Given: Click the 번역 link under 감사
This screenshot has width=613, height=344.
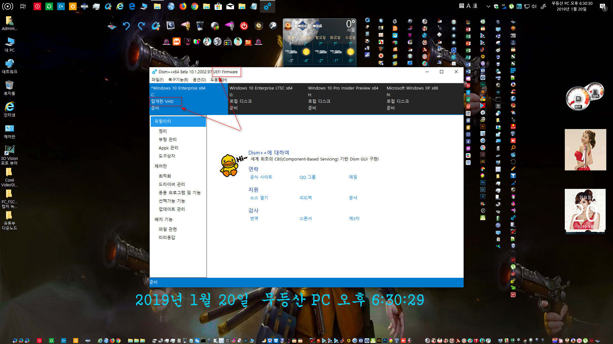Looking at the screenshot, I should 254,219.
